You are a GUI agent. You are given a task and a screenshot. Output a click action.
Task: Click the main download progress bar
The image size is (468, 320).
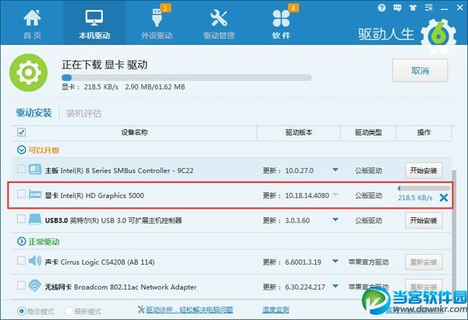(186, 78)
